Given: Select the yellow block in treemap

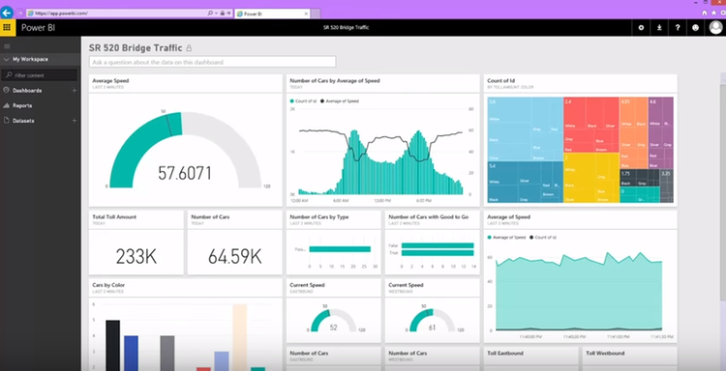Looking at the screenshot, I should (591, 178).
